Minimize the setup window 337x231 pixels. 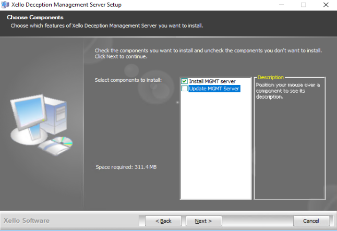[x=281, y=5]
